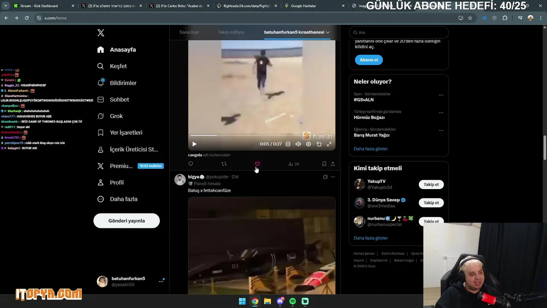Open Barış Murat Yağcı trend
Screen dimensions: 547x308
(372, 135)
